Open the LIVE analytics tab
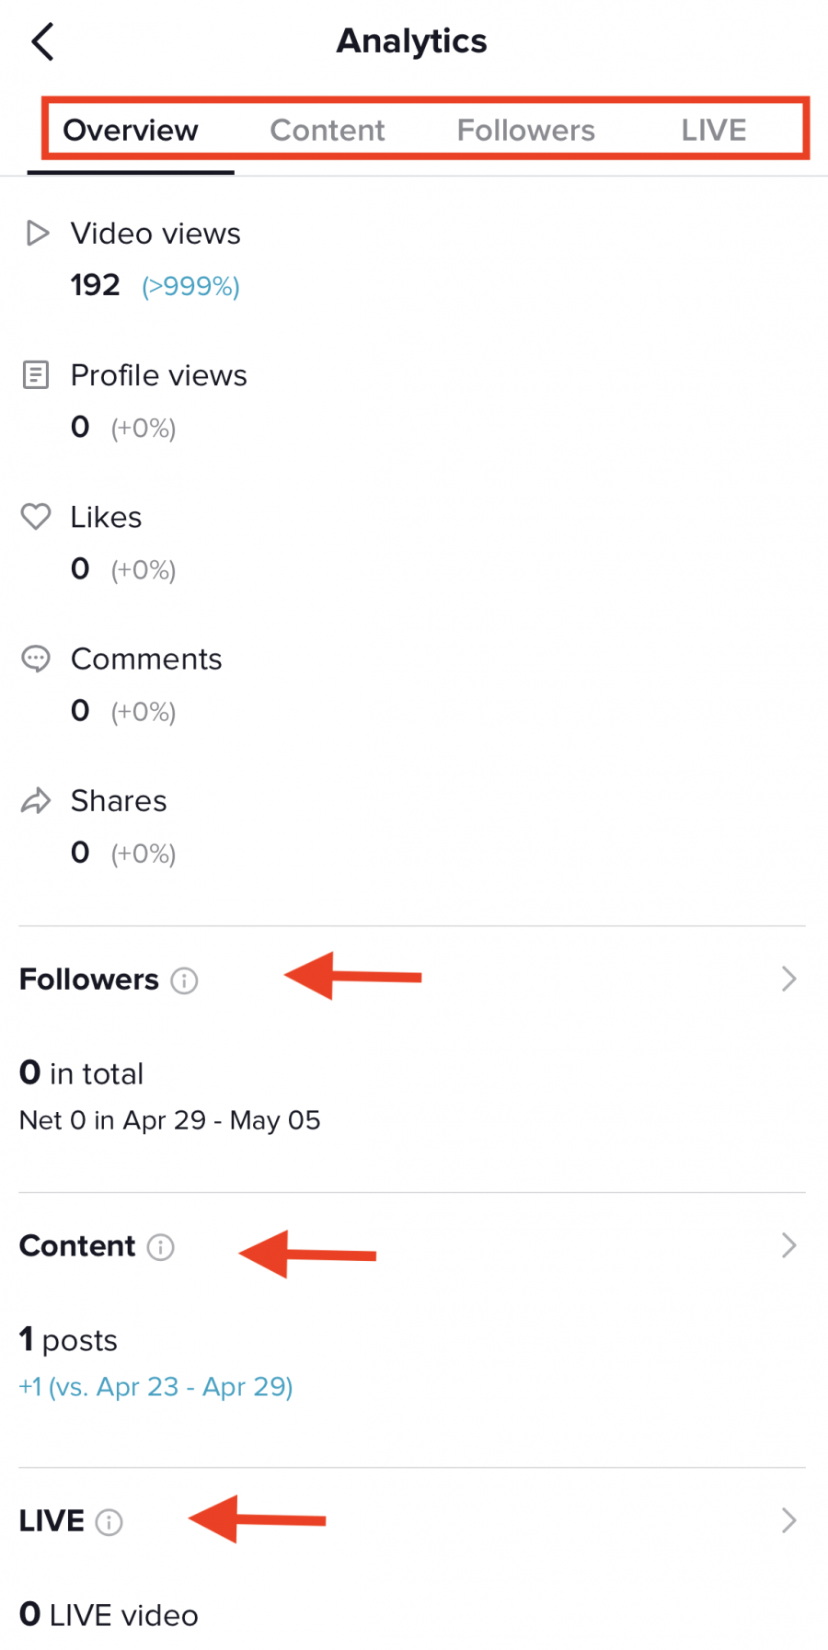This screenshot has width=828, height=1650. click(x=713, y=131)
